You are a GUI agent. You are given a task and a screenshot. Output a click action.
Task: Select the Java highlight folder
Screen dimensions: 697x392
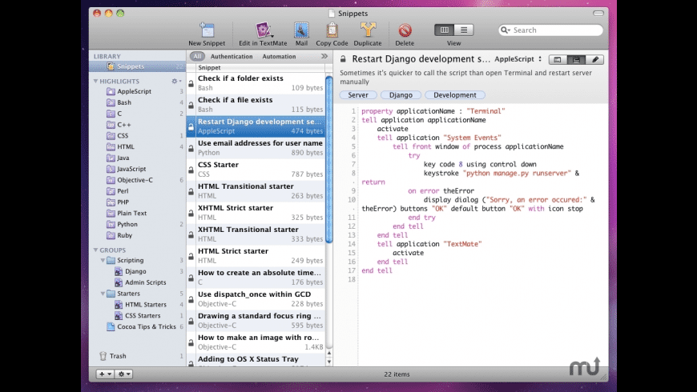pos(123,158)
